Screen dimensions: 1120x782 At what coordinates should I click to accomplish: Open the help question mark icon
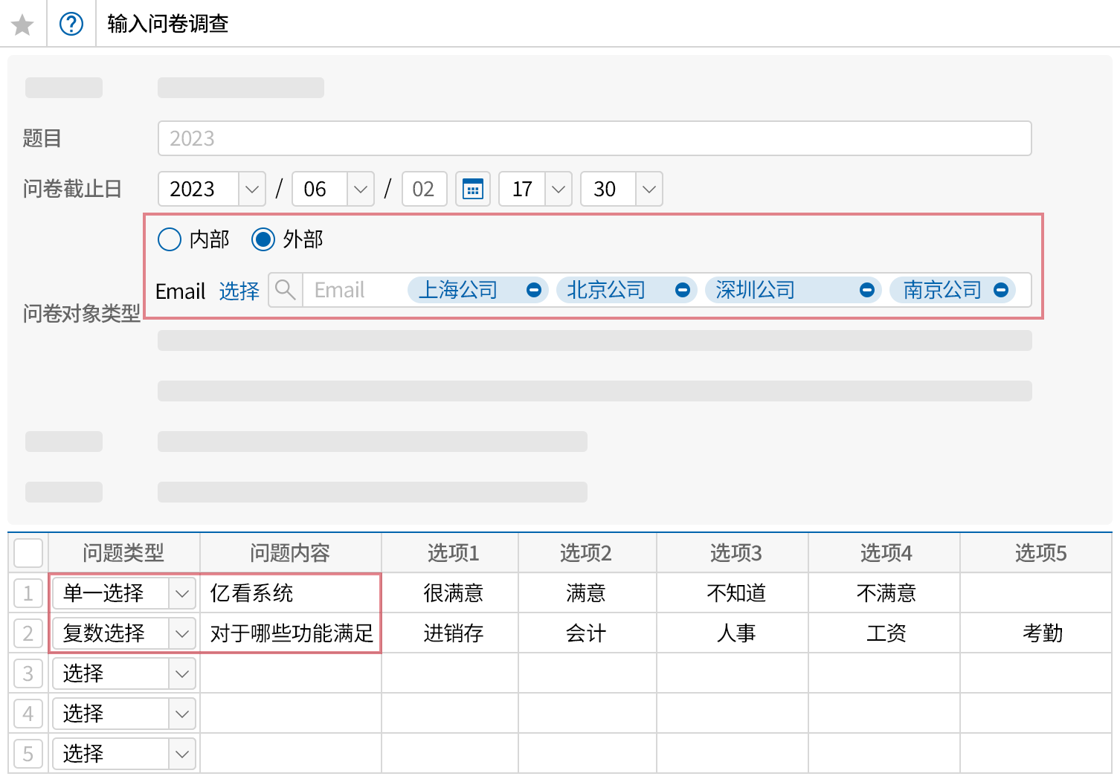pos(71,24)
